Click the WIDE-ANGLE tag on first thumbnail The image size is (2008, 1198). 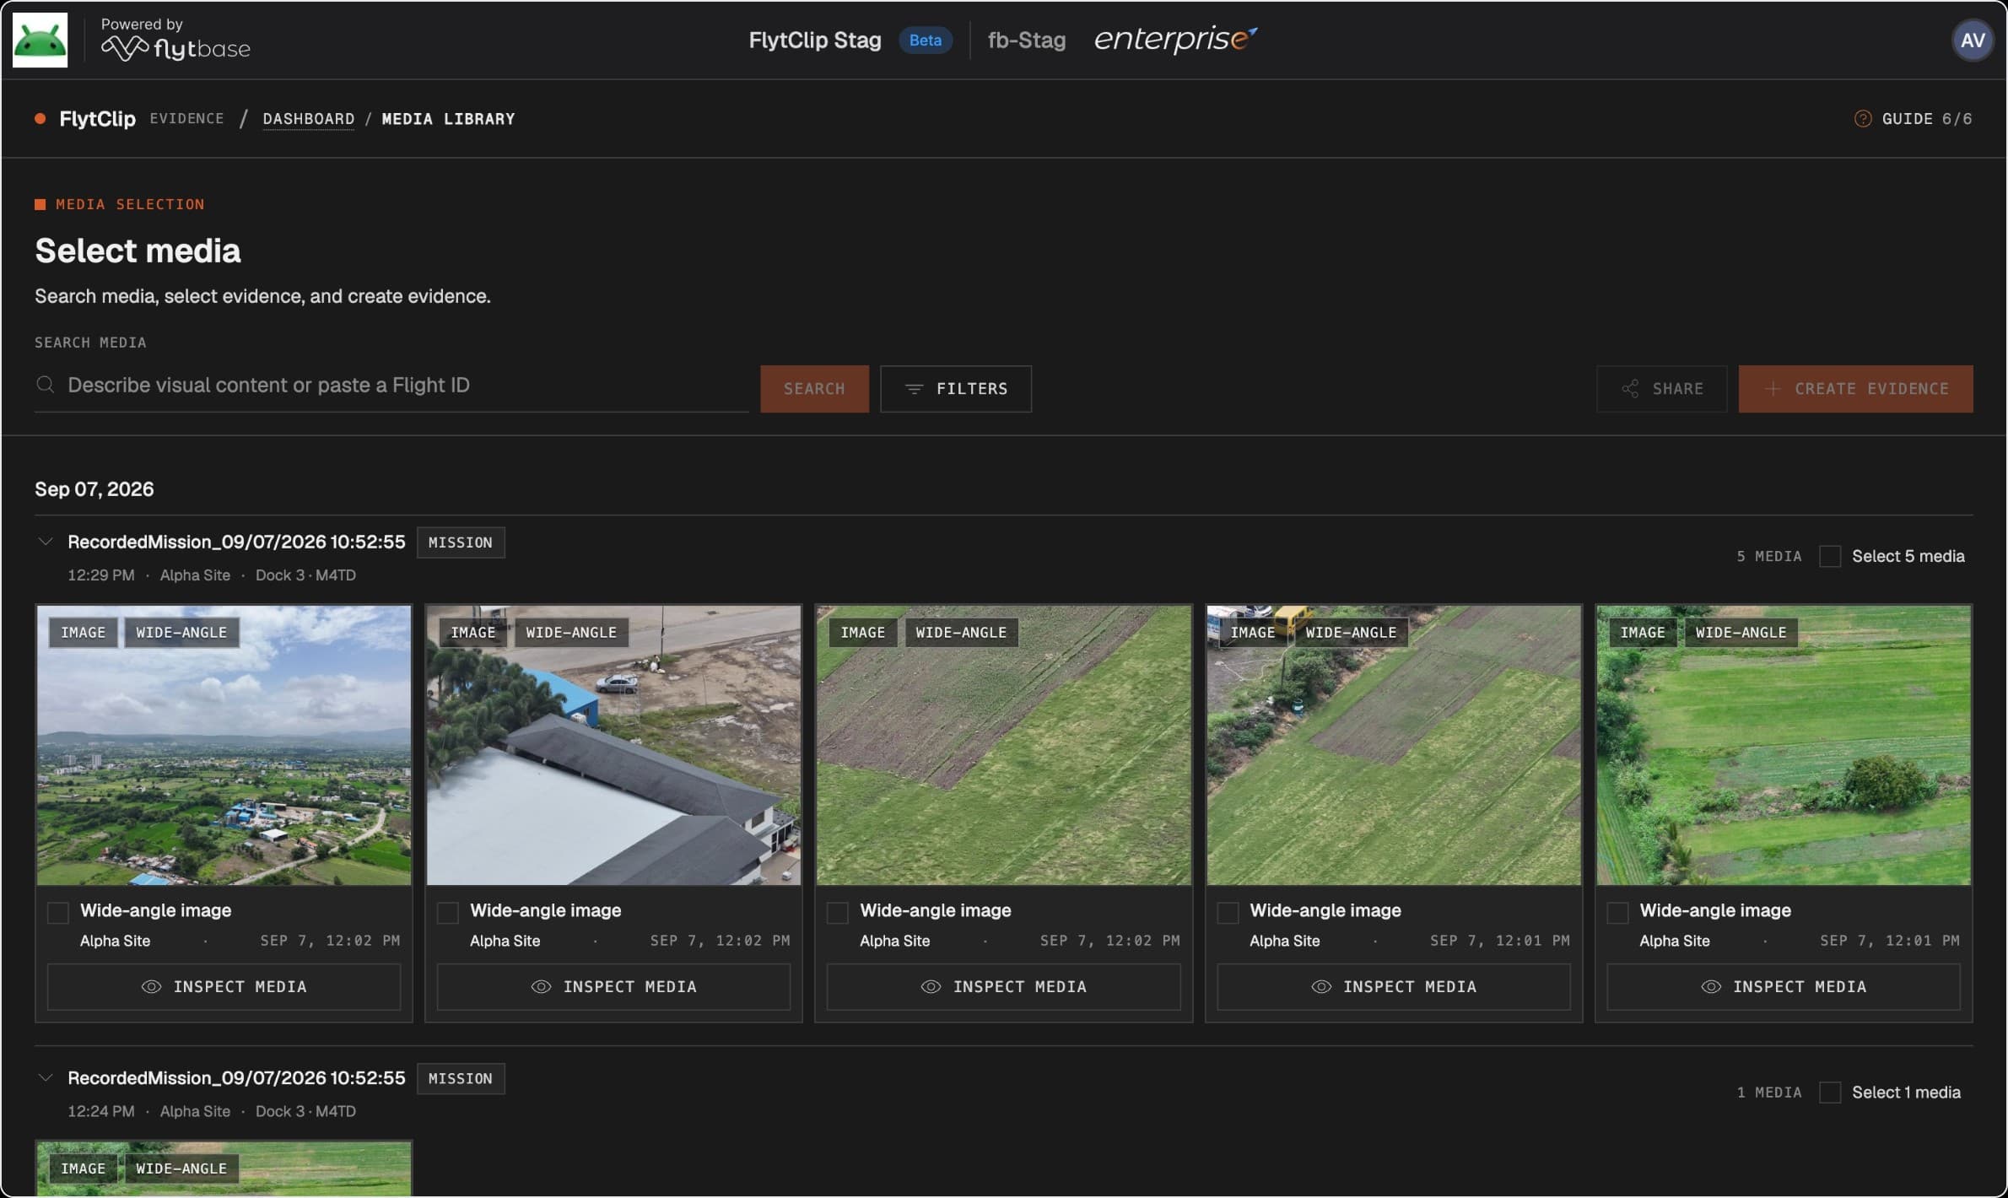181,632
